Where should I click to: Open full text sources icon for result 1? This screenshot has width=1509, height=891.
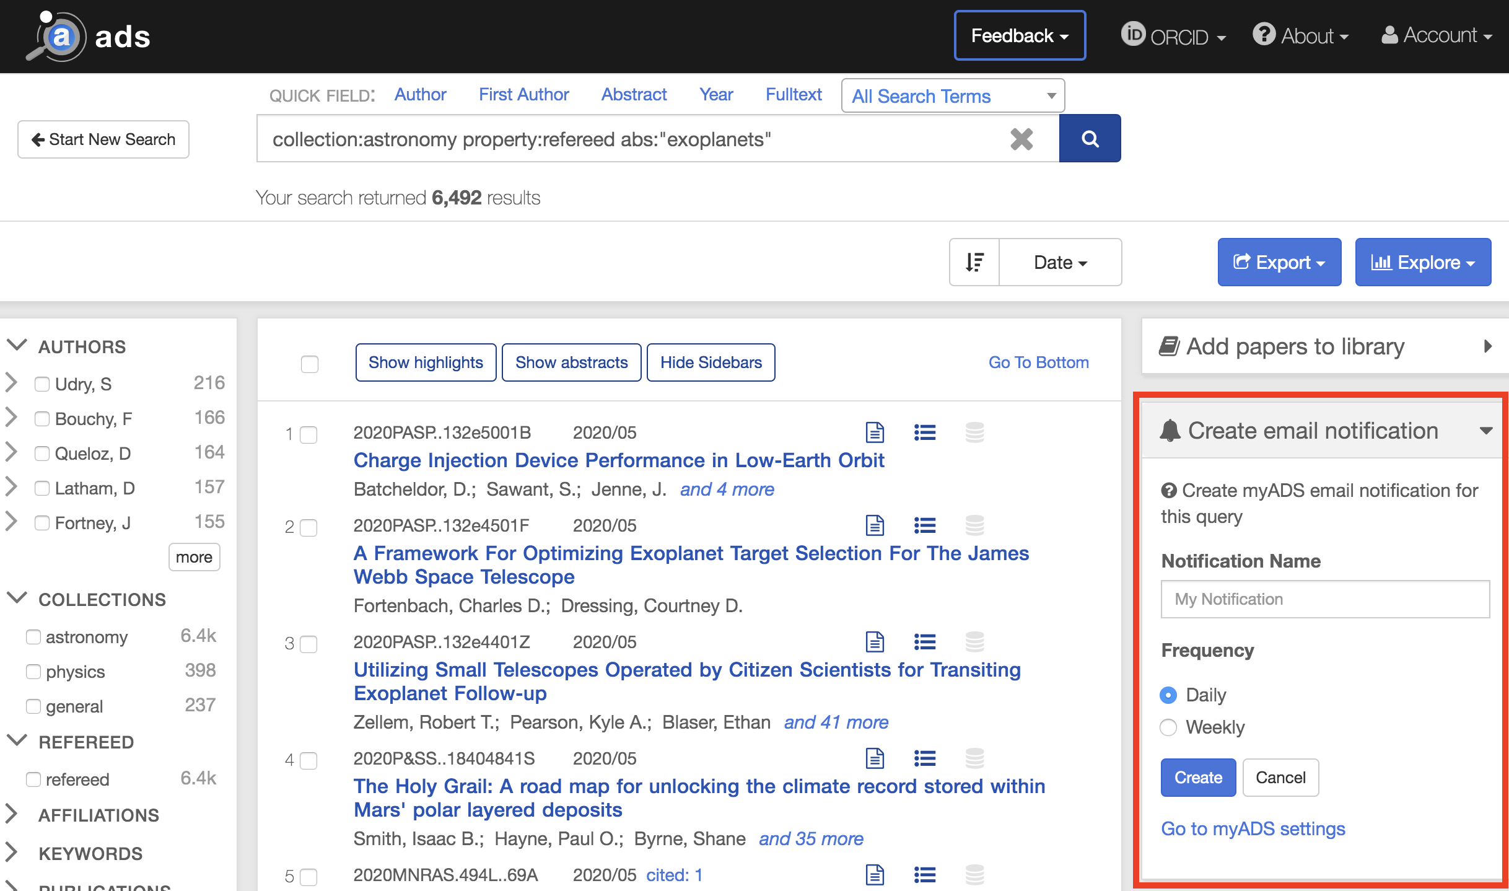[875, 432]
